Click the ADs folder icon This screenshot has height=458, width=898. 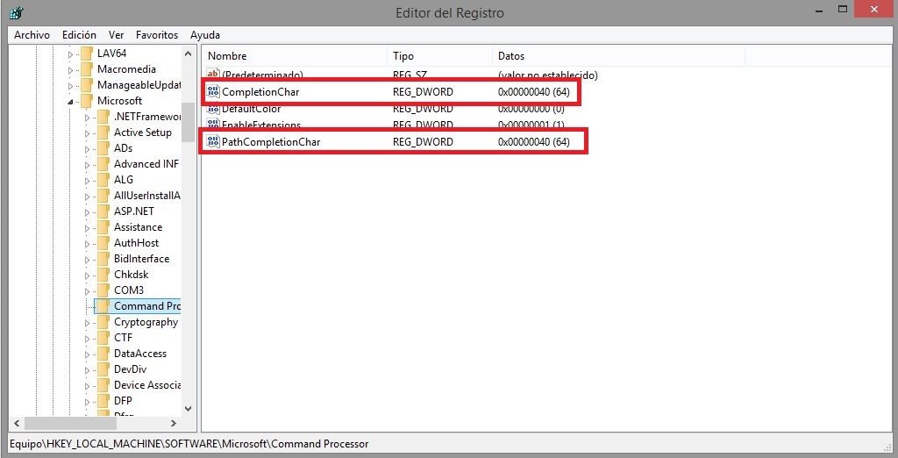tap(103, 148)
